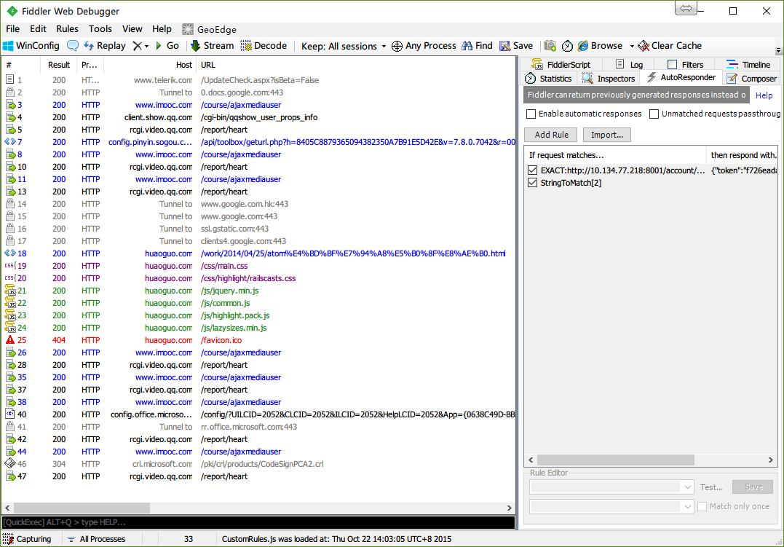Image resolution: width=784 pixels, height=547 pixels.
Task: Open the View menu
Action: (132, 29)
